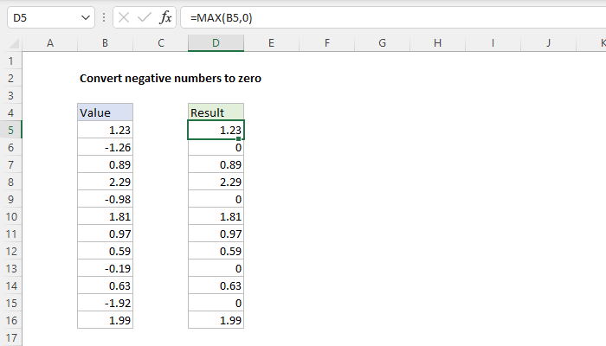This screenshot has height=346, width=606.
Task: Open Insert Function fx dialog
Action: click(x=165, y=17)
